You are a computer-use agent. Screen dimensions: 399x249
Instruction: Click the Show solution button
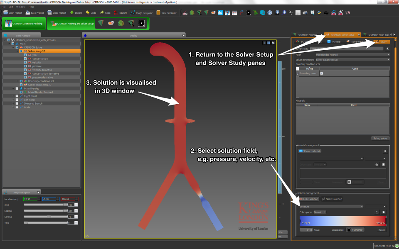pyautogui.click(x=332, y=199)
